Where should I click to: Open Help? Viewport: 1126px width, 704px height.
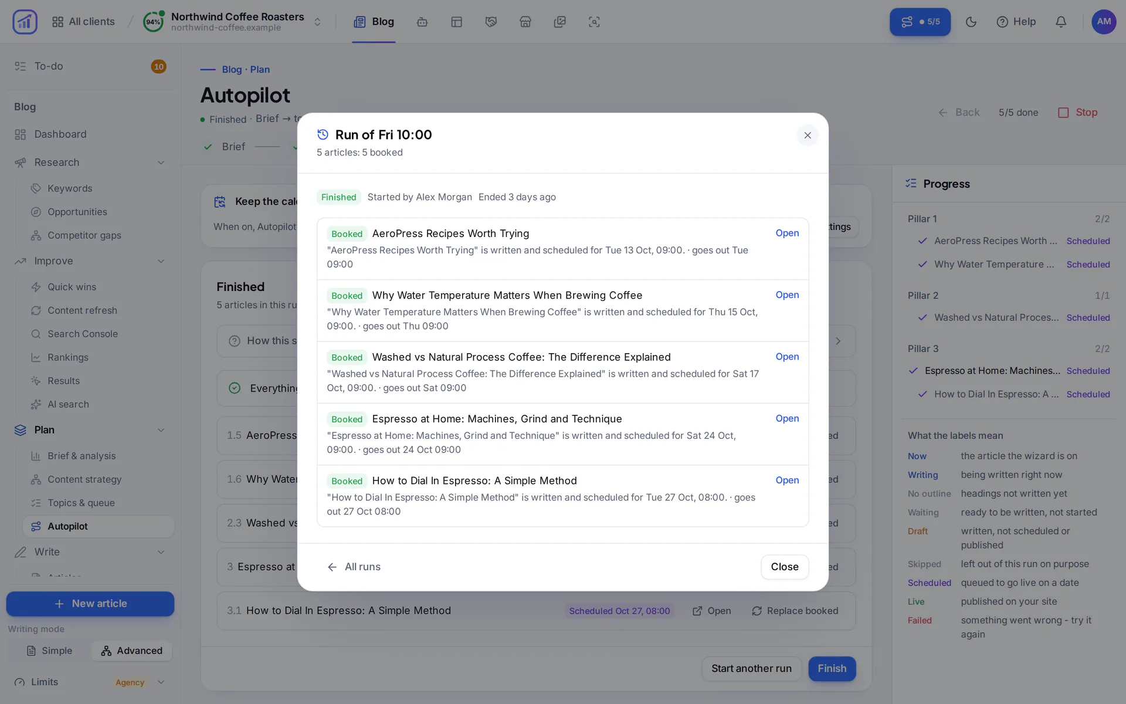click(x=1016, y=22)
